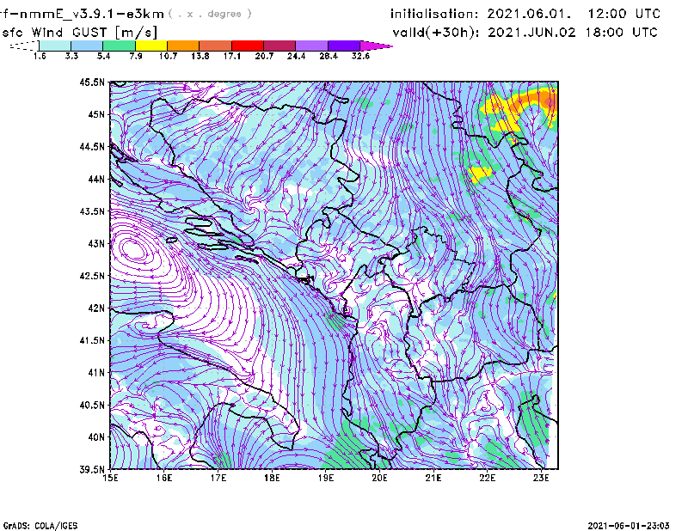Click the timestamp '2021-06-01-23:03'
This screenshot has width=688, height=531.
click(x=629, y=525)
